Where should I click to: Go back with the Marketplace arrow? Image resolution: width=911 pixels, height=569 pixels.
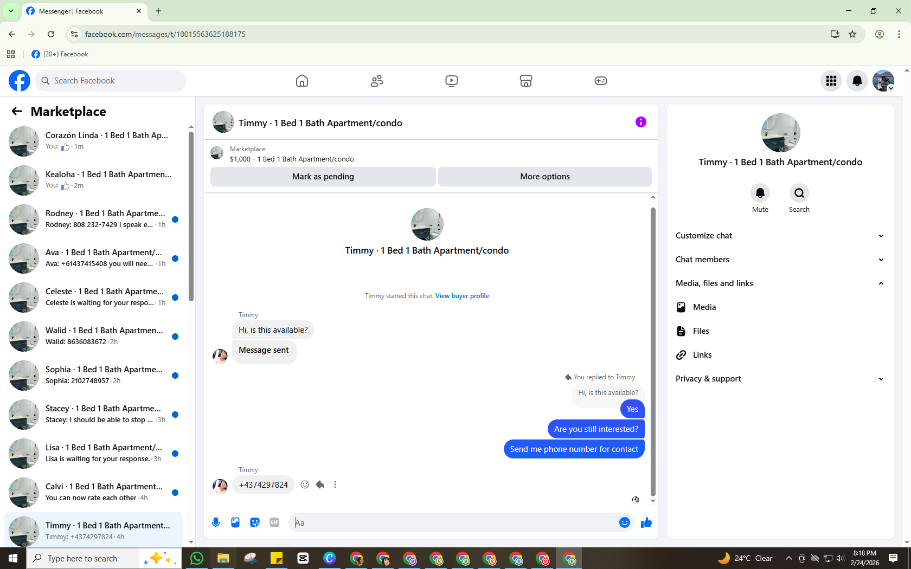coord(17,112)
